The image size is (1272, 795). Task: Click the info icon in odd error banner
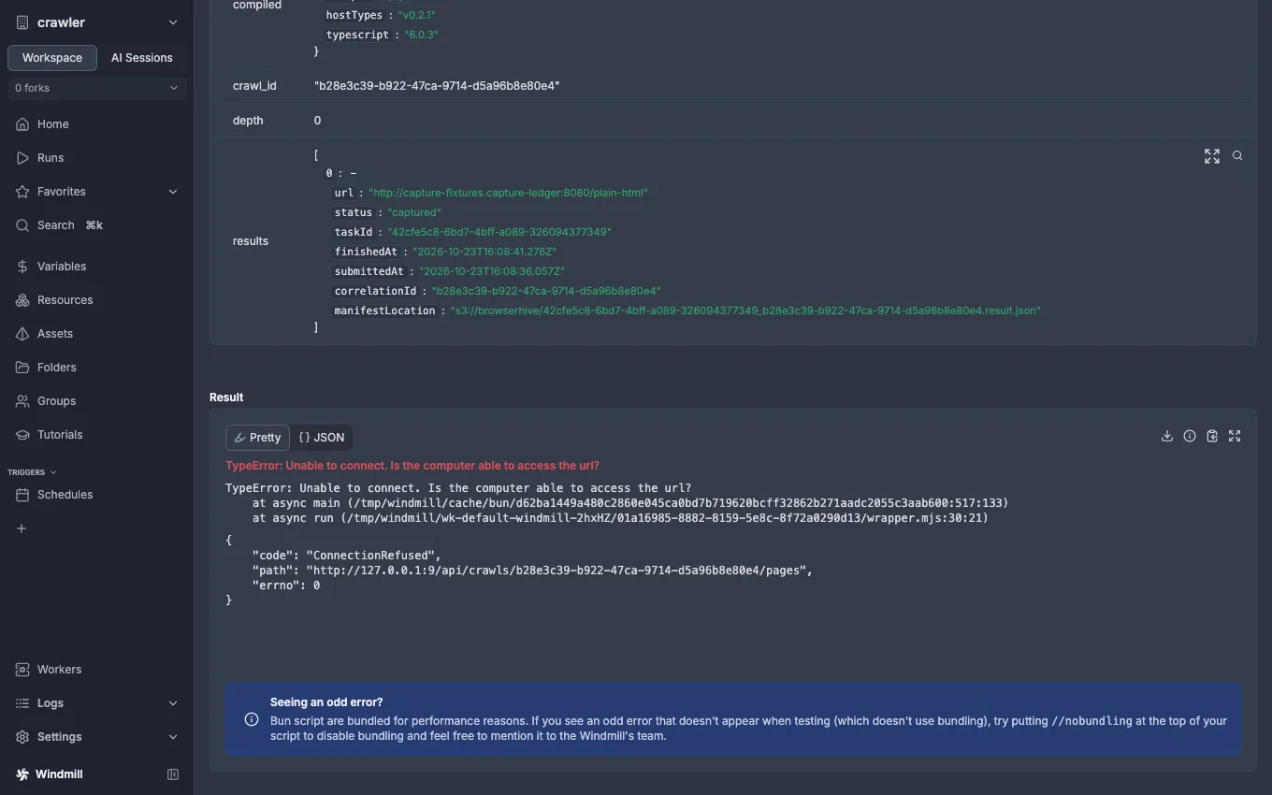[x=252, y=720]
